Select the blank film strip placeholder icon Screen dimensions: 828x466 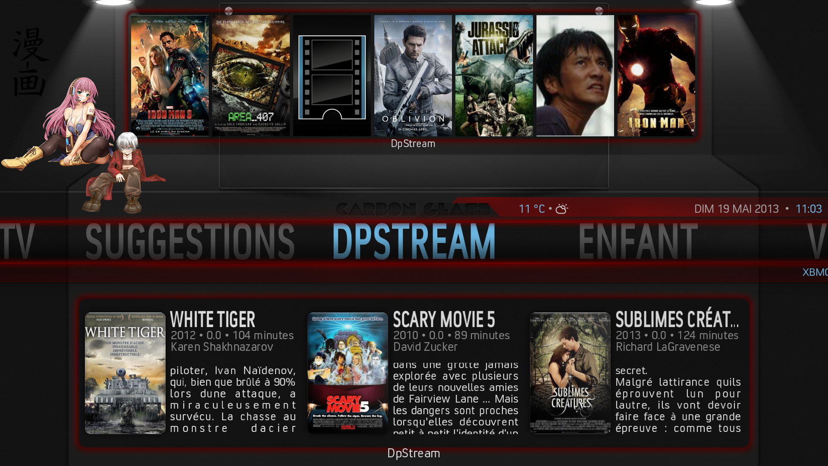point(332,76)
